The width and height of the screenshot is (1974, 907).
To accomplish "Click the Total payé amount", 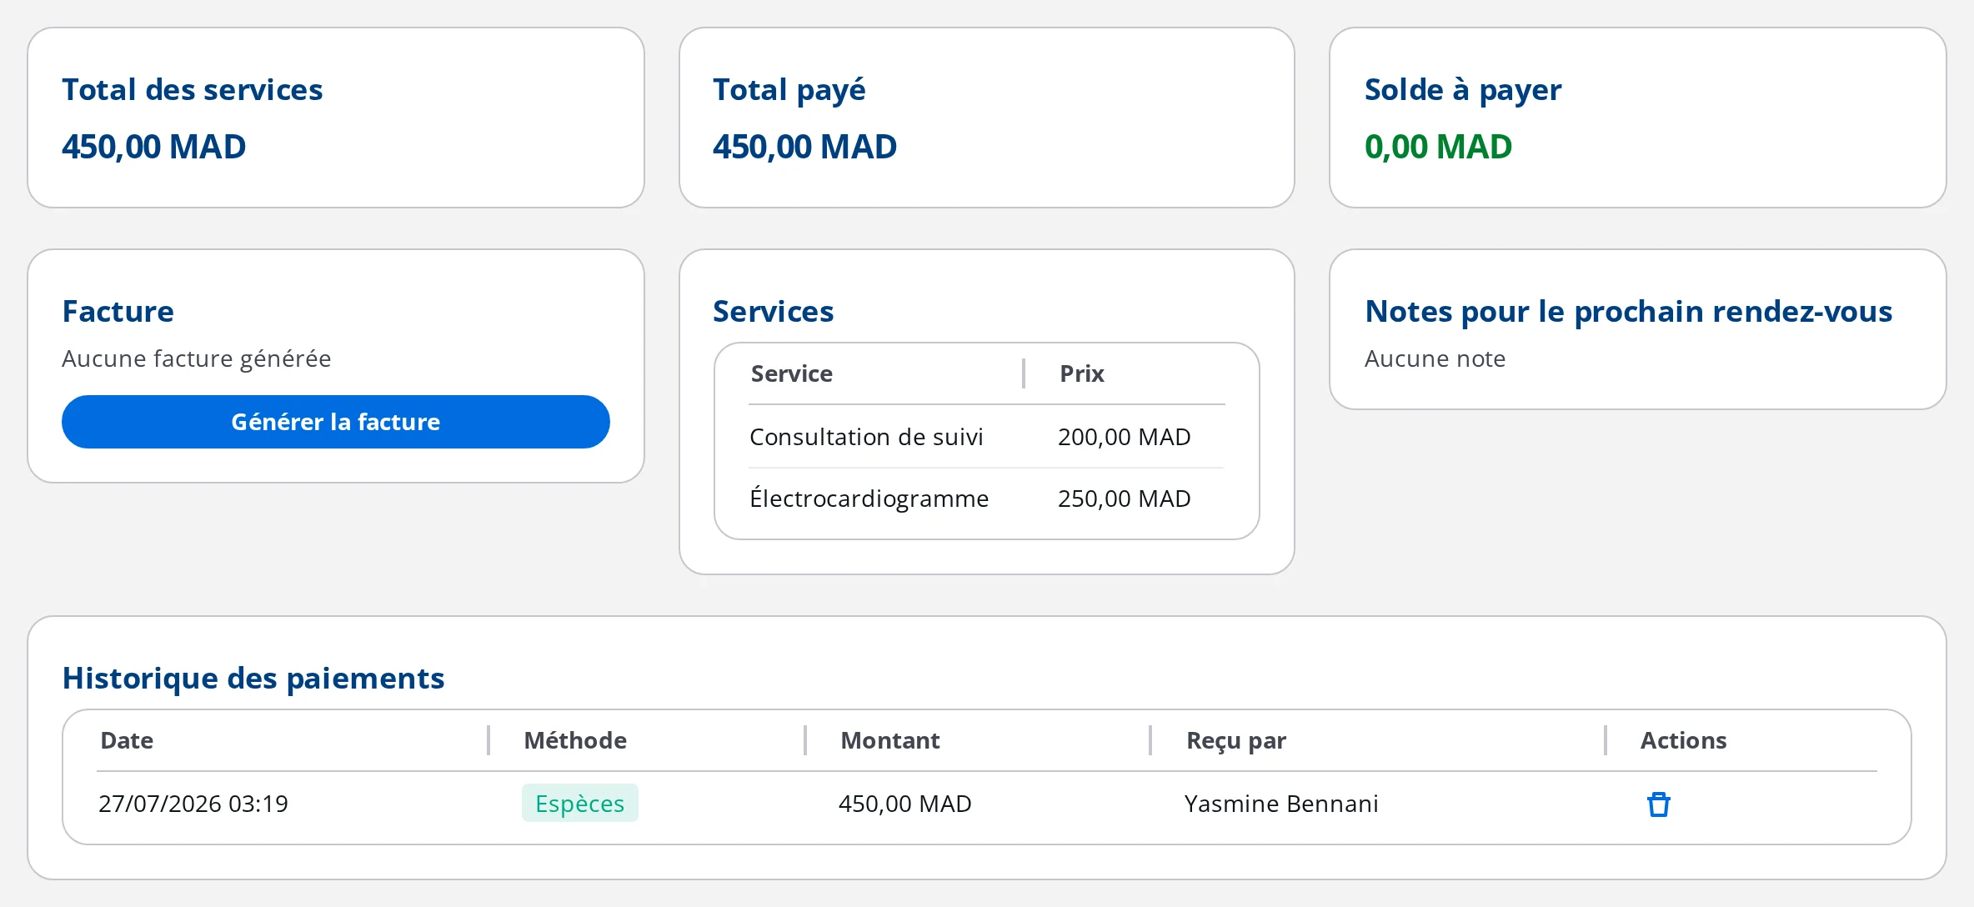I will (x=804, y=147).
